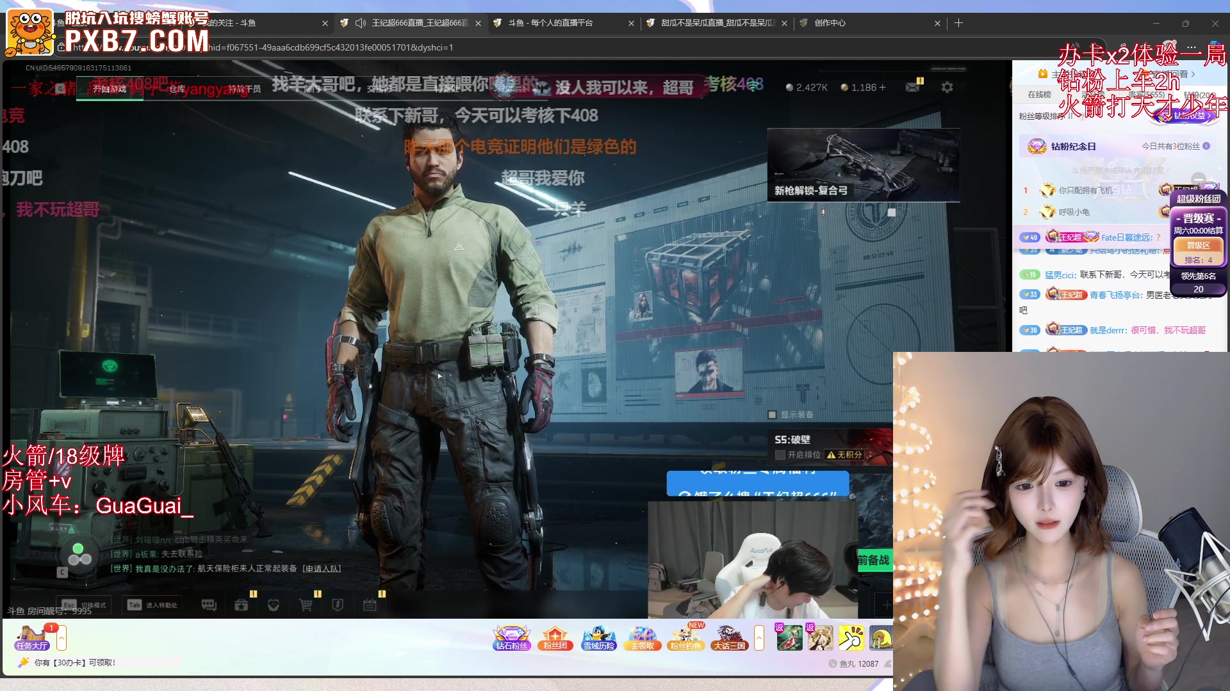
Task: Click chat username 就是derrr
Action: [x=1108, y=331]
